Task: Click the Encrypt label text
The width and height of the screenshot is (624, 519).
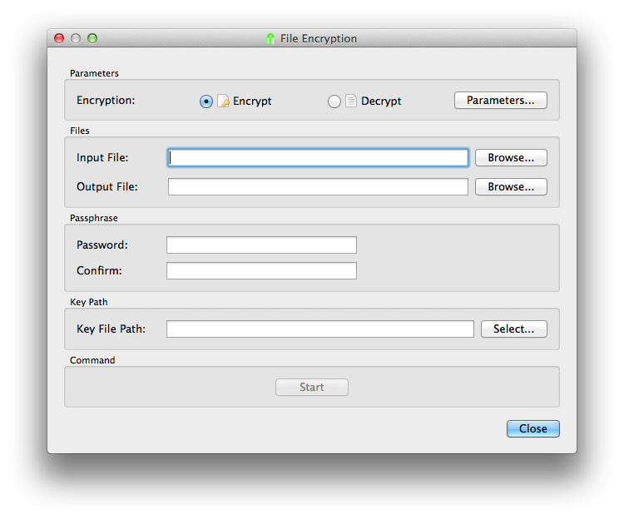Action: click(252, 101)
